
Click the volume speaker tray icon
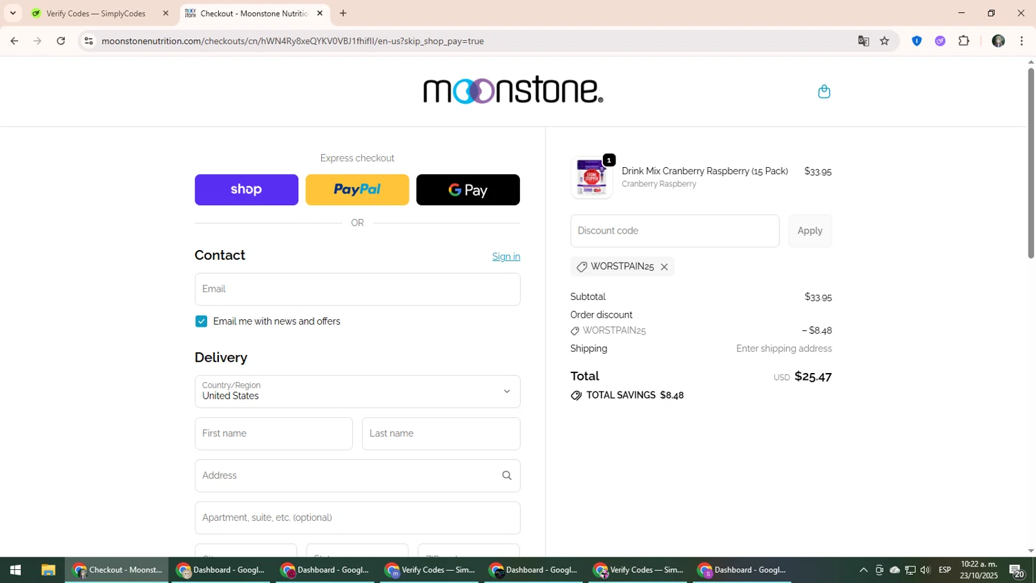coord(925,570)
